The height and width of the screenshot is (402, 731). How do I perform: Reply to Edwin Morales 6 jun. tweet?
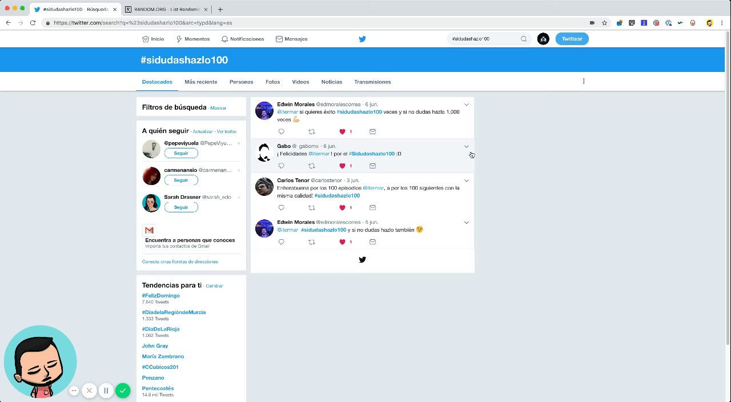281,131
